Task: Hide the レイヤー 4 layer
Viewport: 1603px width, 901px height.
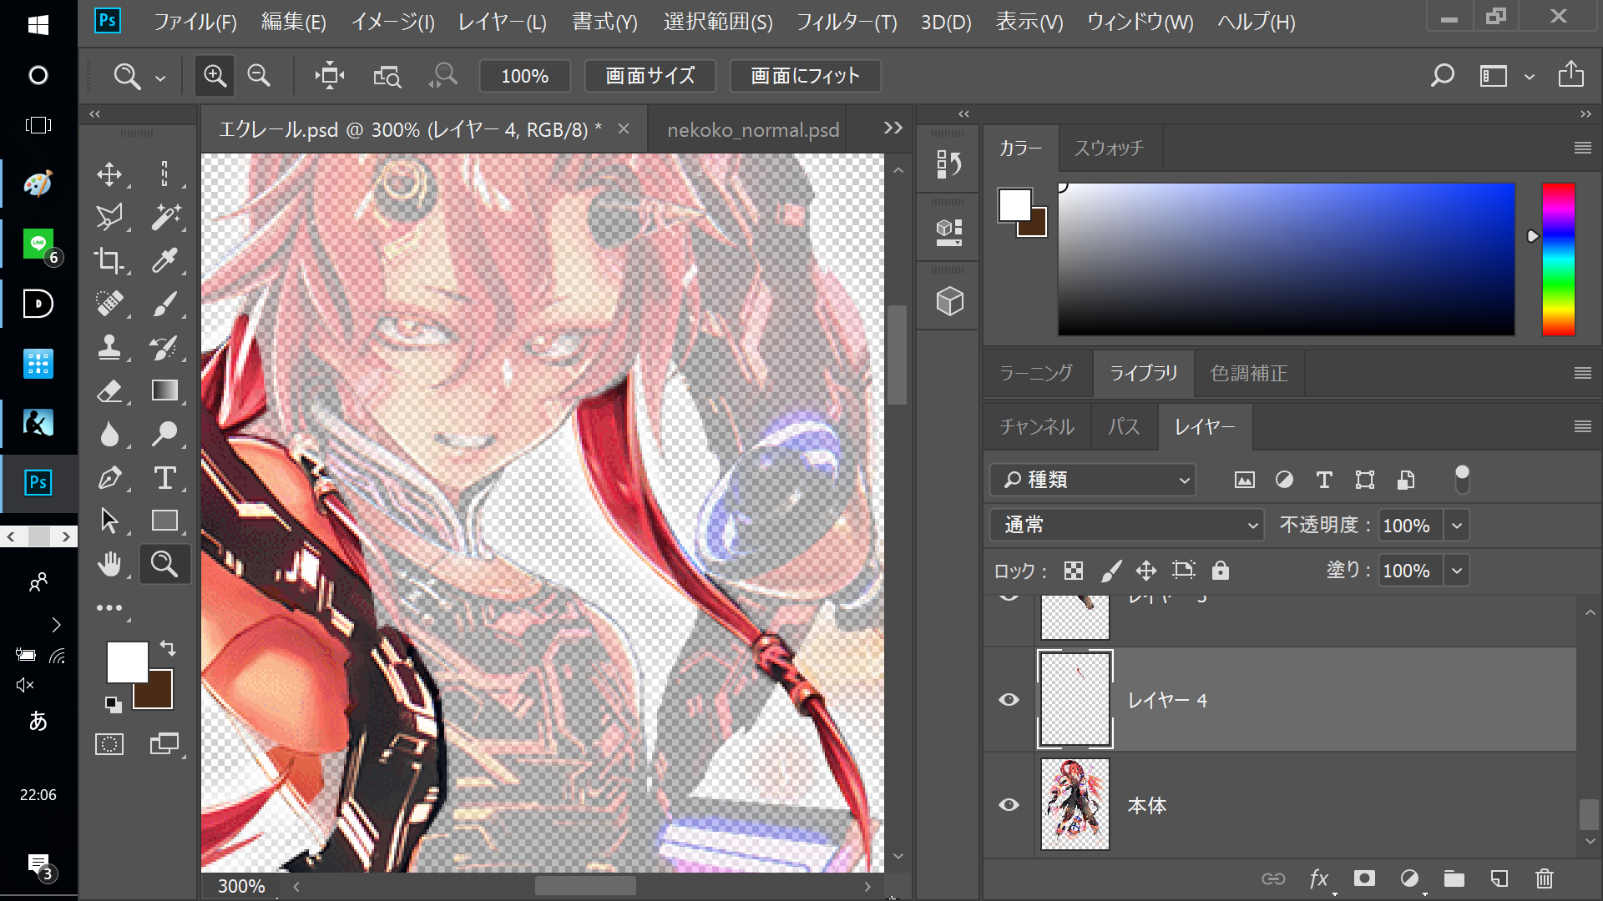Action: tap(1009, 699)
